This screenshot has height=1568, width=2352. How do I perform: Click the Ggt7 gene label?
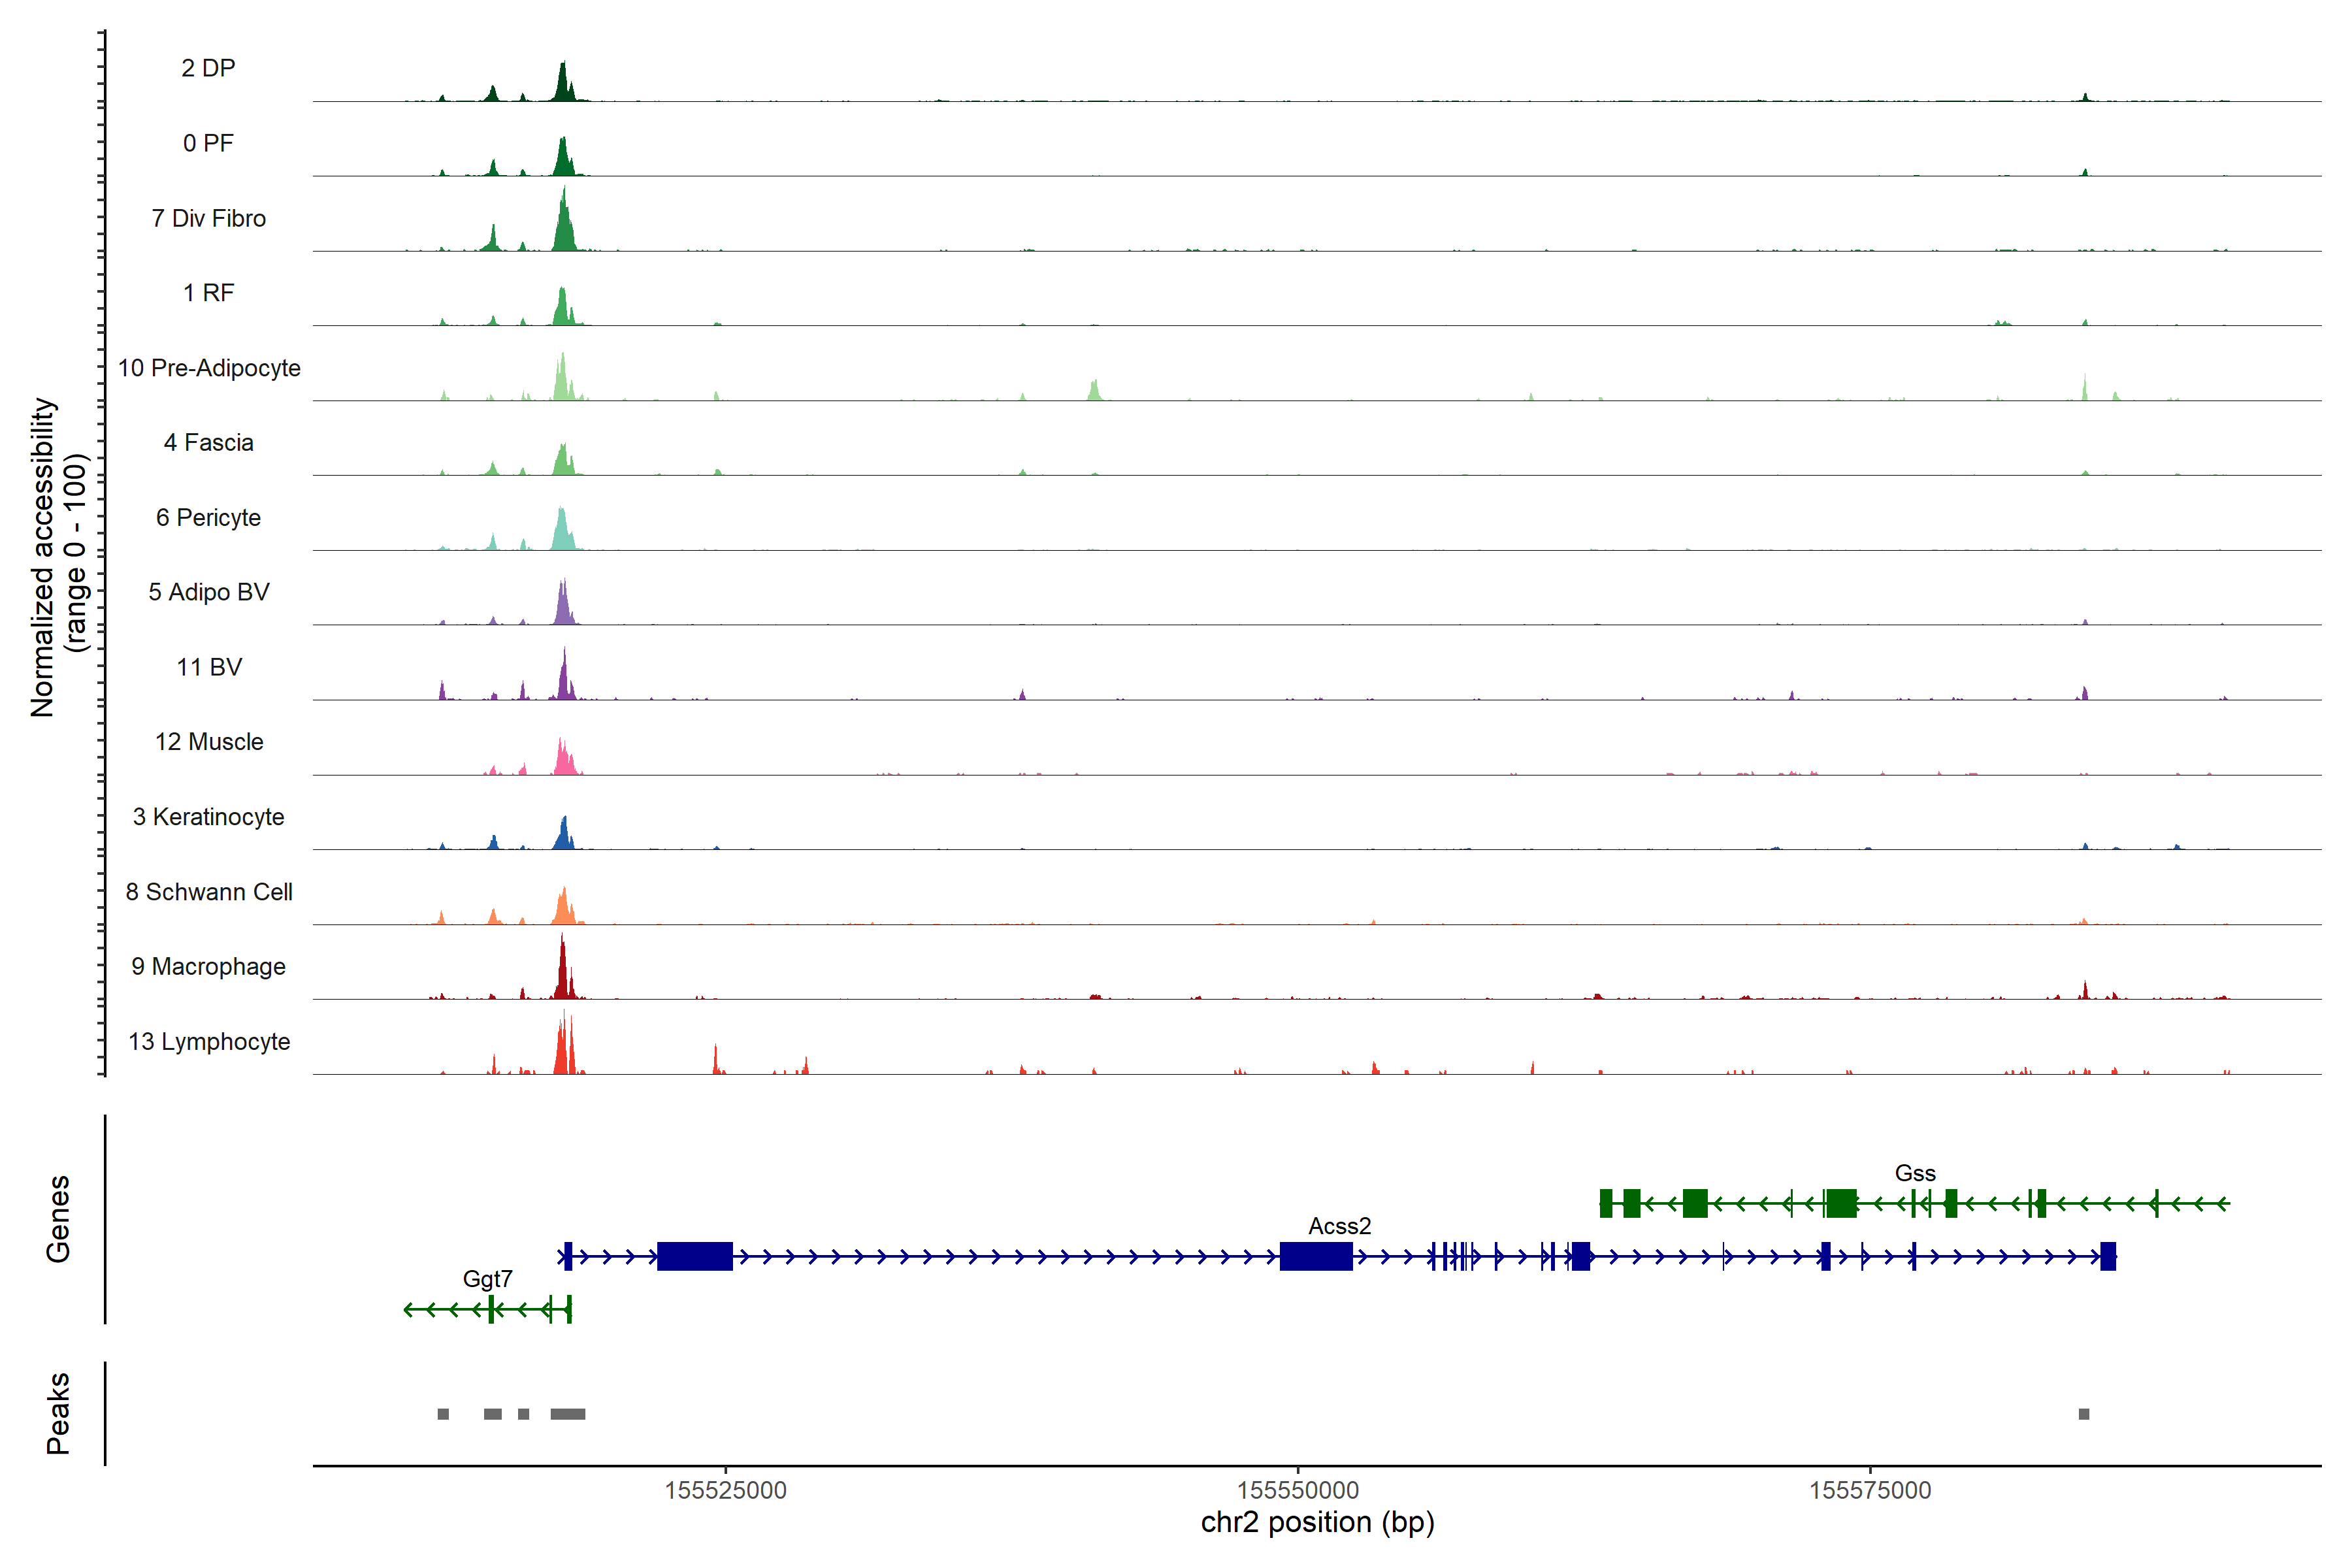[x=487, y=1279]
